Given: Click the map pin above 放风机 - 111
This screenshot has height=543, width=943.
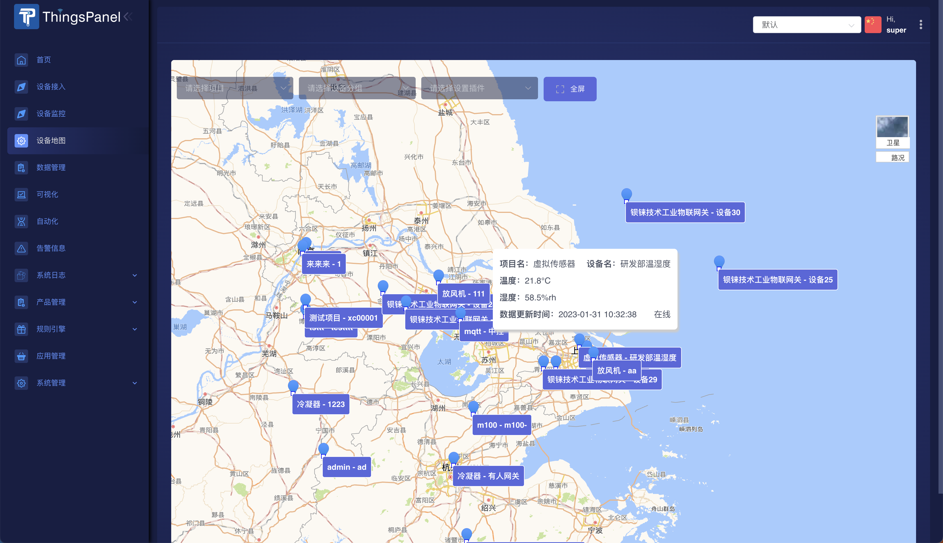Looking at the screenshot, I should pyautogui.click(x=438, y=276).
